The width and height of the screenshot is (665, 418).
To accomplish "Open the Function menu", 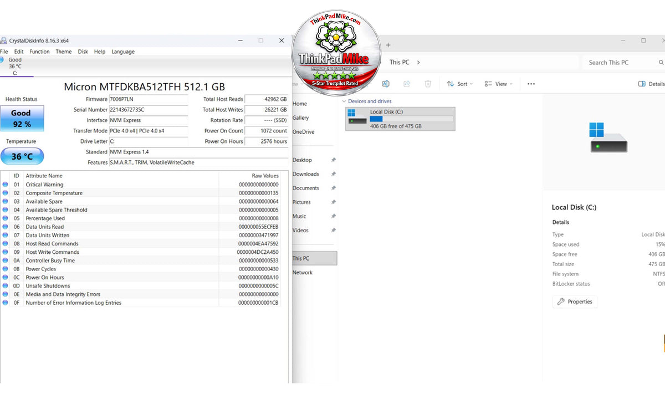I will pos(39,52).
